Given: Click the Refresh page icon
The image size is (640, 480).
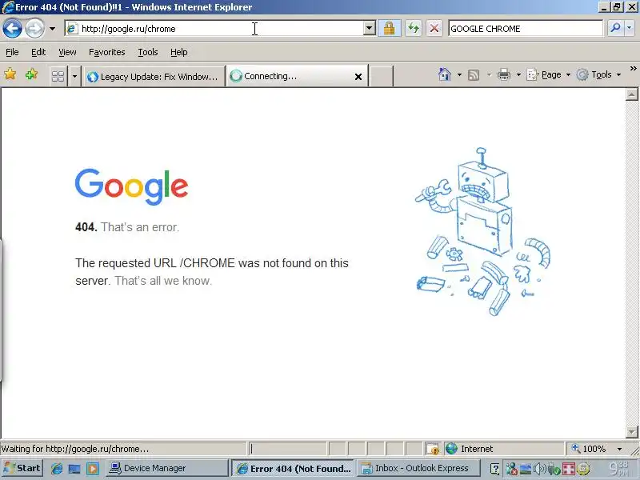Looking at the screenshot, I should click(x=414, y=28).
